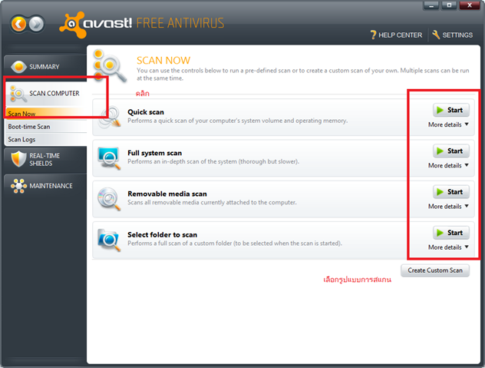Open Boot-time Scan from sidebar
The image size is (485, 368).
tap(29, 127)
